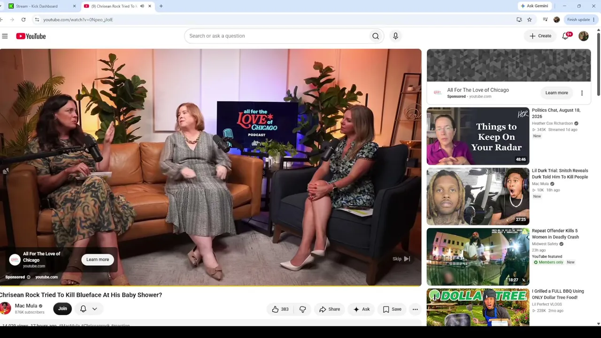The image size is (601, 338).
Task: Click Finish update in Chrome toolbar
Action: (578, 20)
